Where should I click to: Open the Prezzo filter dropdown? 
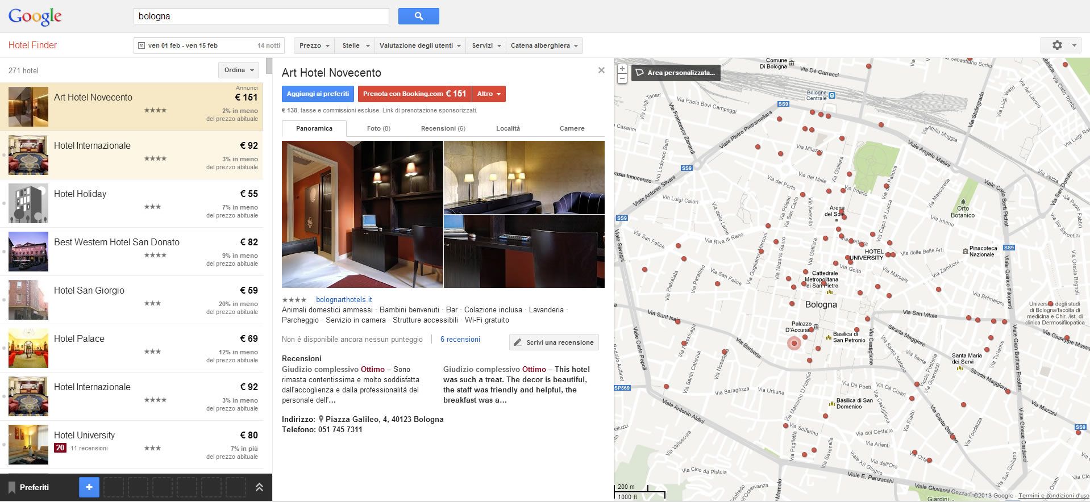[314, 45]
